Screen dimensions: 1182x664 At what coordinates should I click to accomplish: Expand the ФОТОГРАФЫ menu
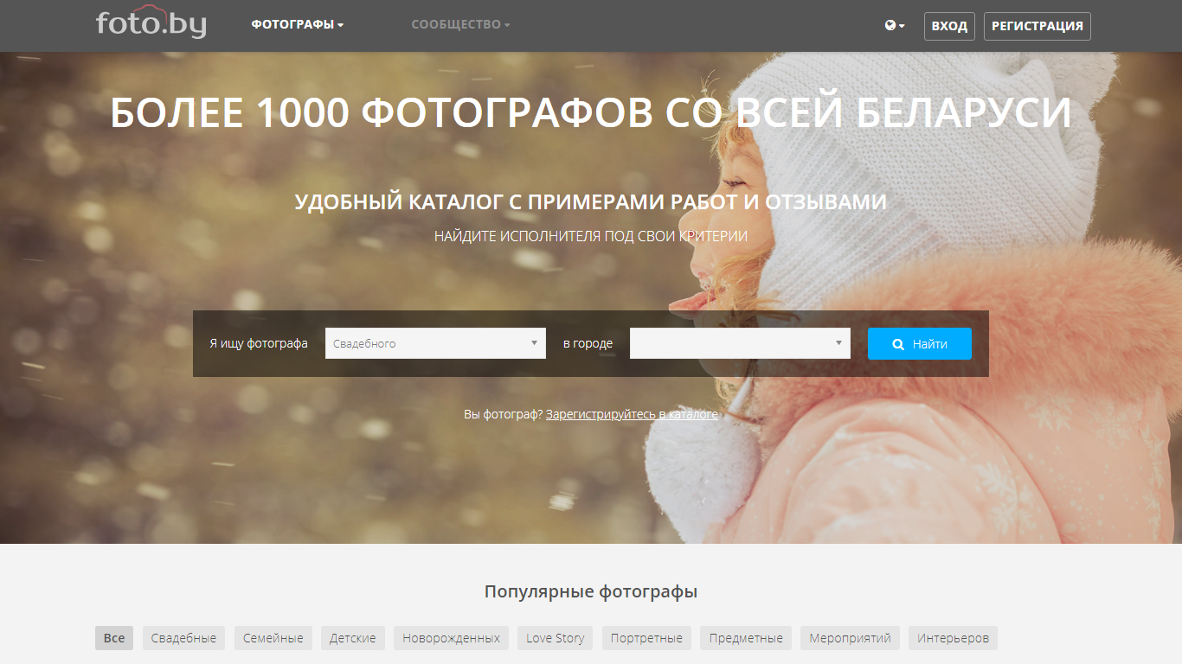[298, 25]
